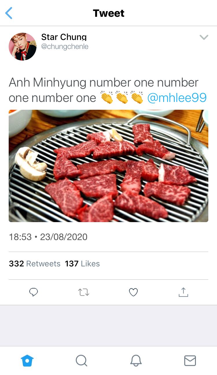This screenshot has width=217, height=375.
Task: View the 332 Retweets list
Action: (35, 264)
